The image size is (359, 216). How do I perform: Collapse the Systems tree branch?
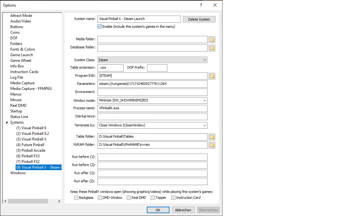point(7,122)
